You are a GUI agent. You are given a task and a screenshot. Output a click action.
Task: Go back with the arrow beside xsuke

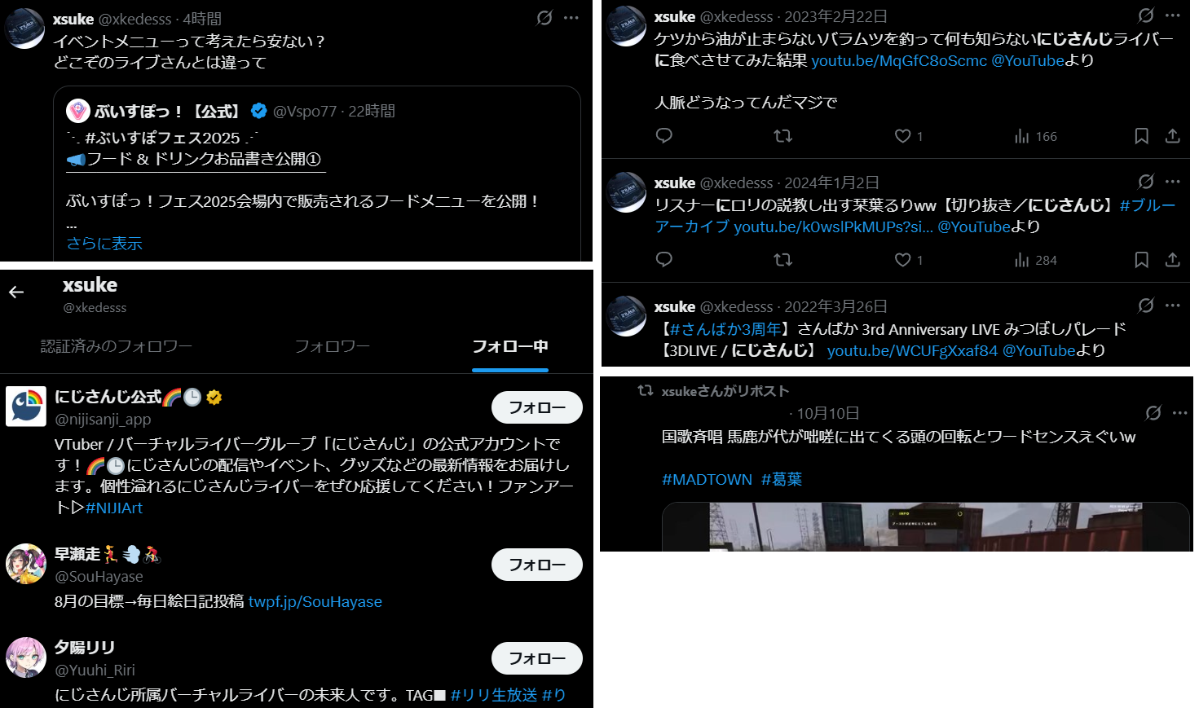[16, 292]
